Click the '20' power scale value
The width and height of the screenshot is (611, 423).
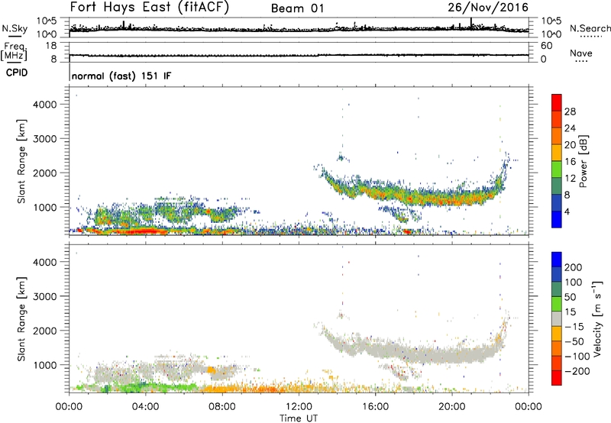click(570, 145)
